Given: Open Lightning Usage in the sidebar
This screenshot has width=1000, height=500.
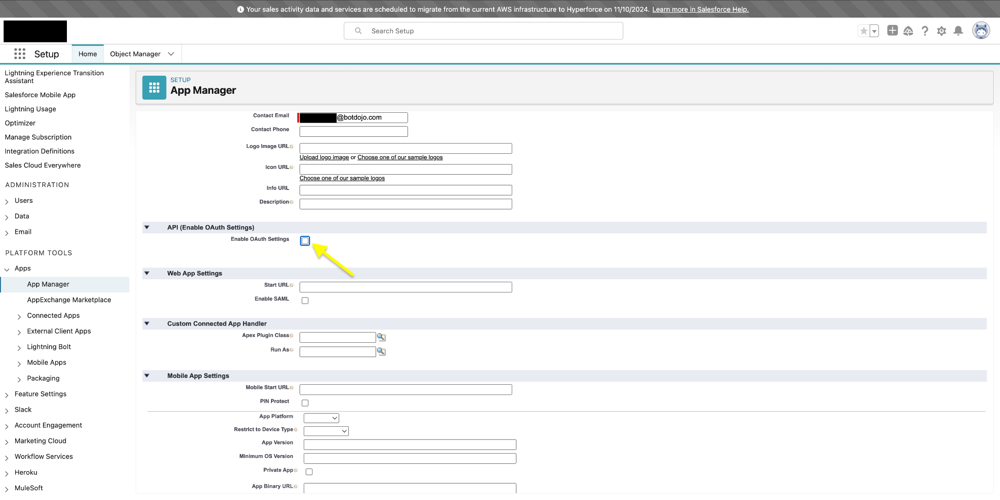Looking at the screenshot, I should [x=30, y=109].
